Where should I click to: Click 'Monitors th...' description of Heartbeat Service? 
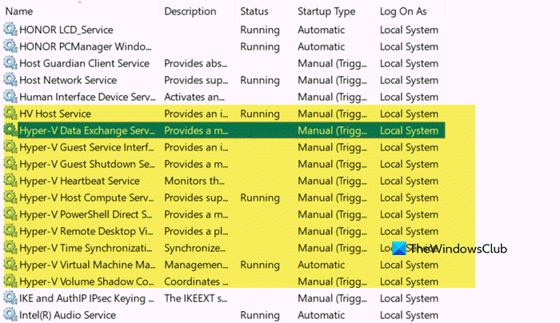pyautogui.click(x=194, y=181)
